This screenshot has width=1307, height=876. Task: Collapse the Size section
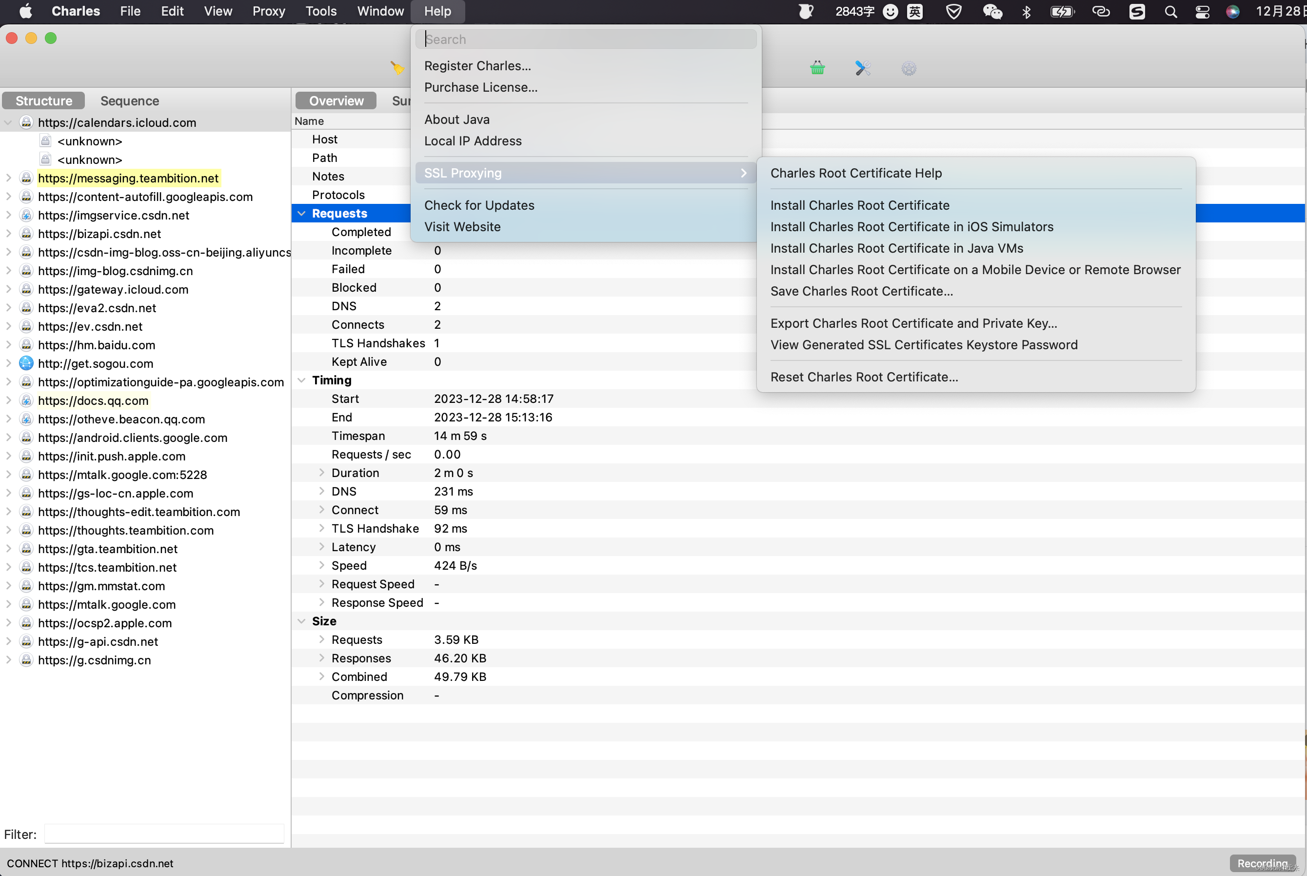click(301, 621)
